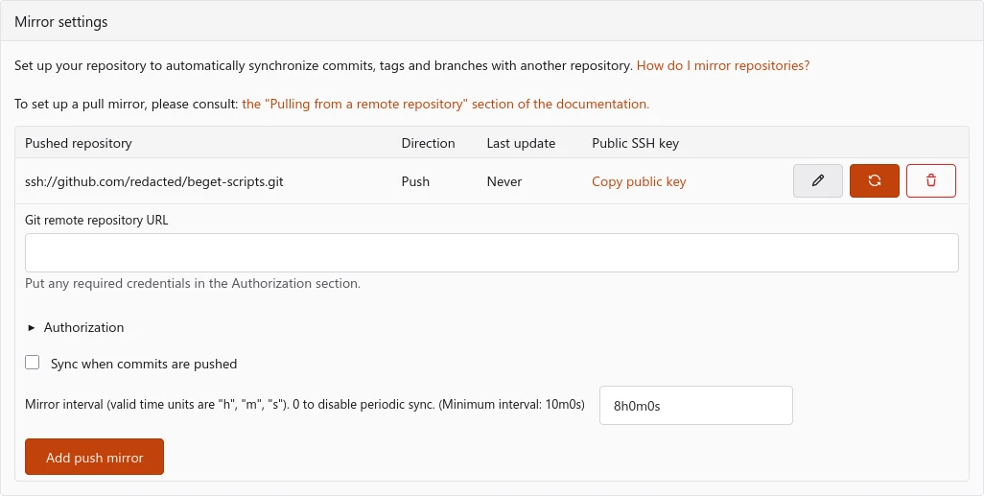This screenshot has width=984, height=496.
Task: Focus the Git remote repository URL field
Action: point(491,252)
